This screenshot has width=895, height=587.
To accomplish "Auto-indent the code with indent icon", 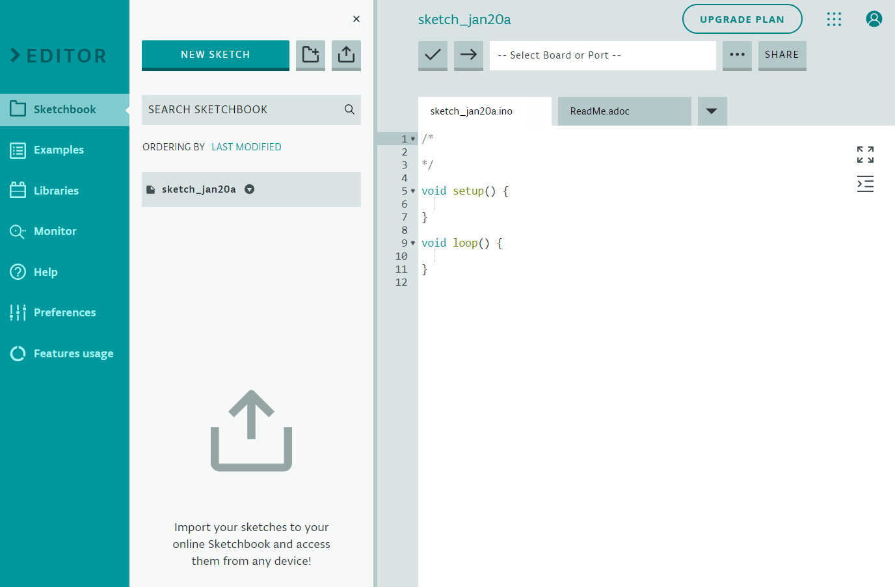I will point(865,184).
